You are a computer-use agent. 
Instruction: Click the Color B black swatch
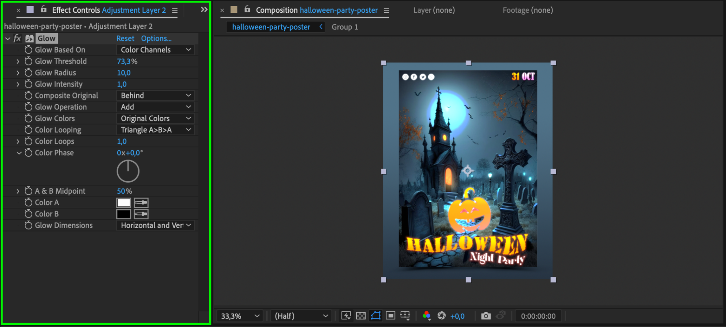[123, 214]
